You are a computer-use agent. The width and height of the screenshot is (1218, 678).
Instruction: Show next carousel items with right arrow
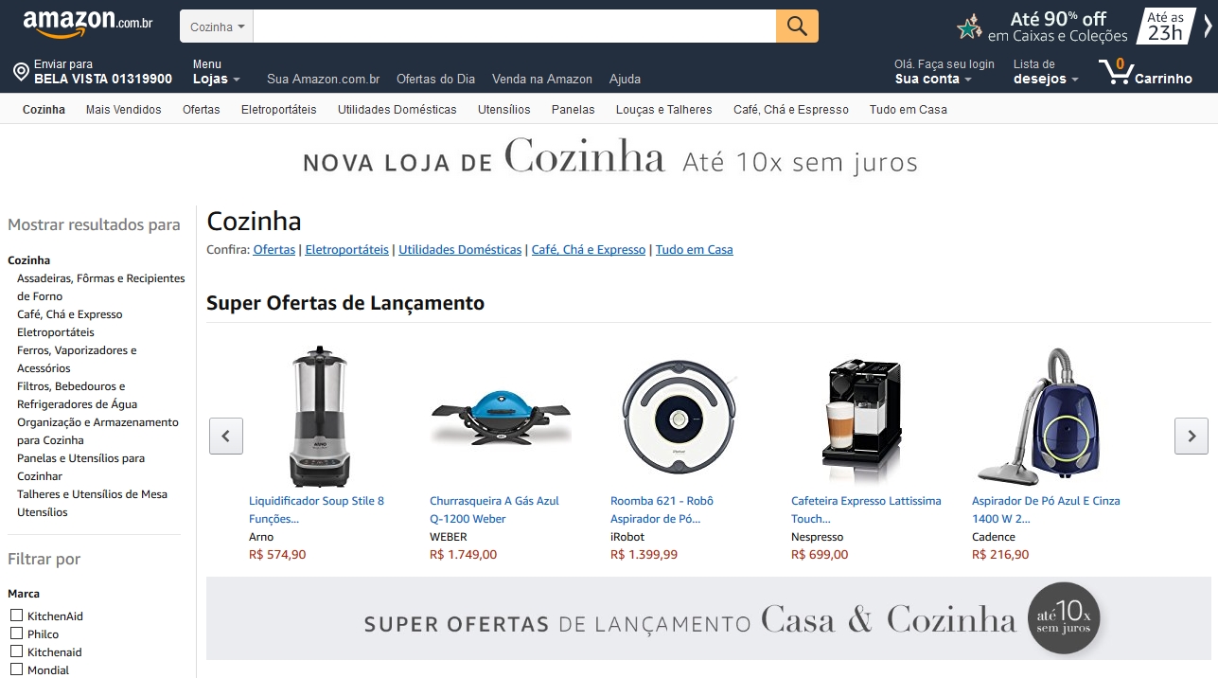(x=1192, y=436)
